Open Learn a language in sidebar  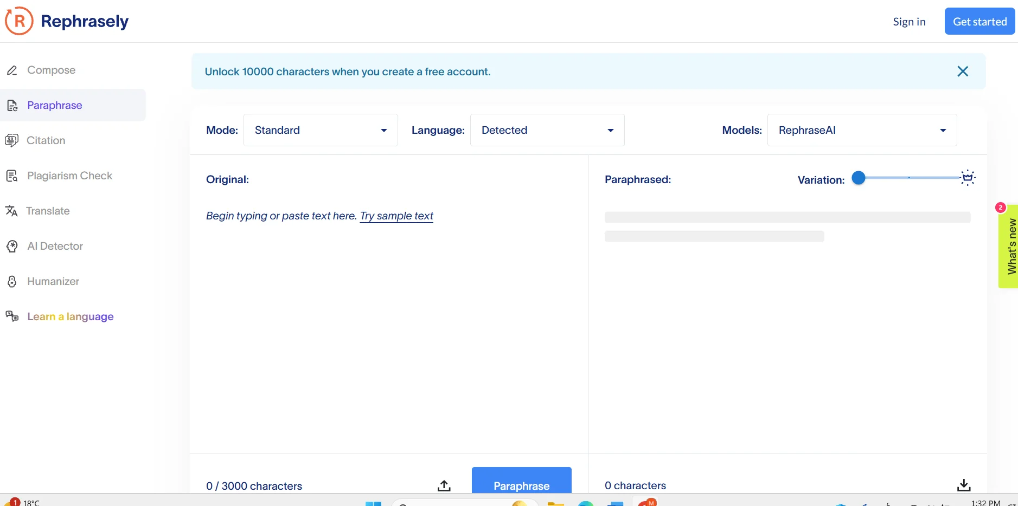point(70,316)
